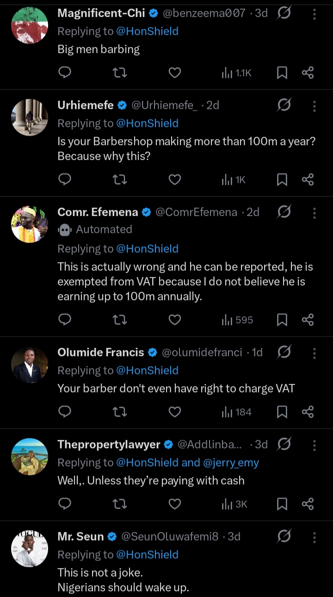Share Magnificent-Chi's tweet

click(308, 73)
